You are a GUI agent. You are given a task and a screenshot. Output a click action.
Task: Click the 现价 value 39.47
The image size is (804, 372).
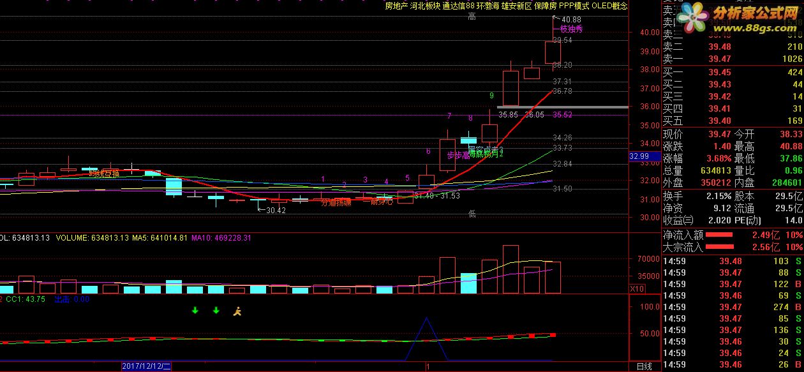tap(720, 134)
